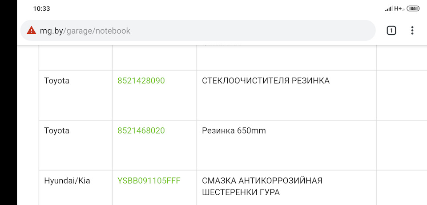Tap the H+ network indicator
The image size is (427, 205).
(399, 8)
